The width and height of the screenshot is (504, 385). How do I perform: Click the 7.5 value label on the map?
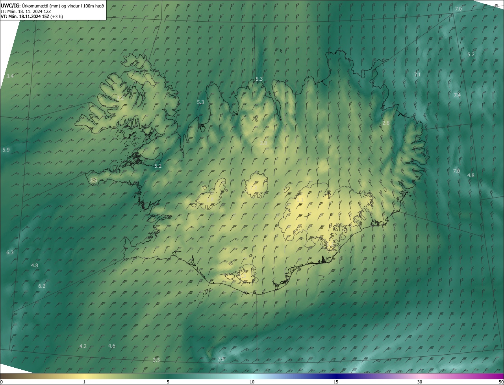point(221,359)
